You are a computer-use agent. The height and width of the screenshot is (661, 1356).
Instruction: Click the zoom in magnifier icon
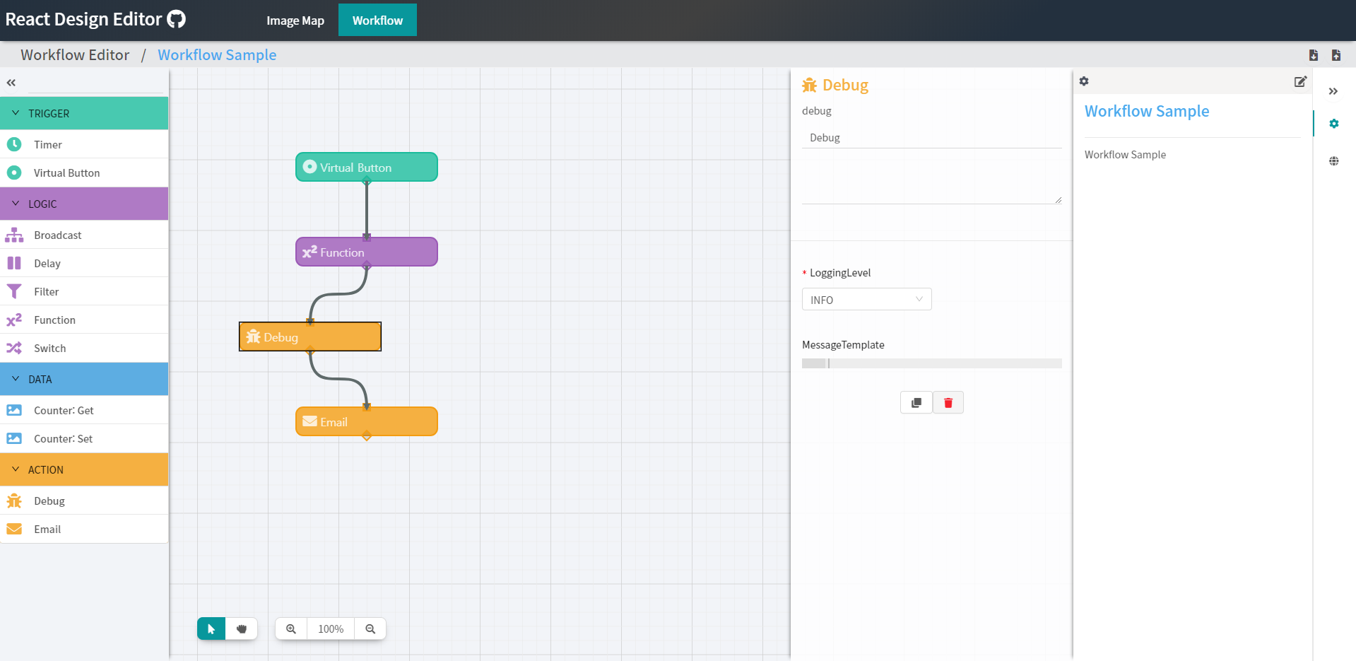coord(291,628)
